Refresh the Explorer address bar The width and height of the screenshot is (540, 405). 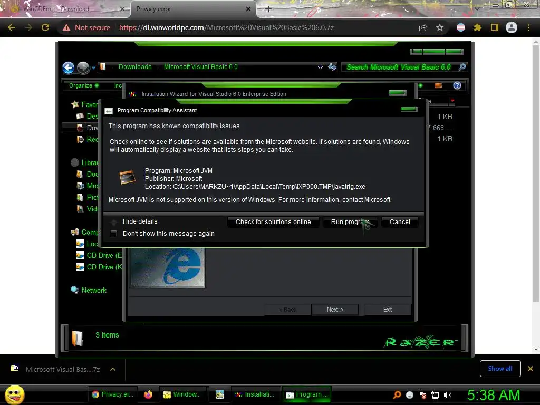point(332,67)
